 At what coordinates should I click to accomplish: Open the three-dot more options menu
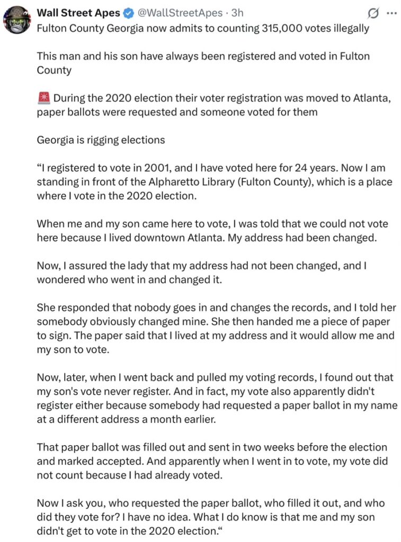pos(391,13)
